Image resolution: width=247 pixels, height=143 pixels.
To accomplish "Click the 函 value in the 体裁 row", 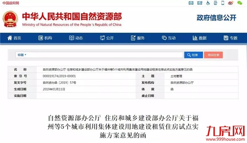I will [x=172, y=89].
